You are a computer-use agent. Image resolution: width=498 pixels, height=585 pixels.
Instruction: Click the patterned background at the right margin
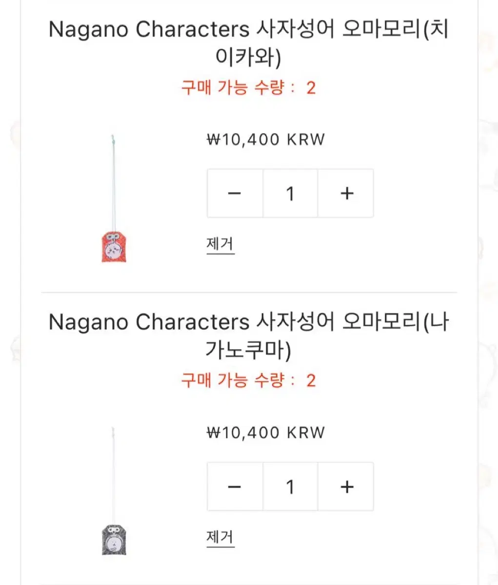488,195
